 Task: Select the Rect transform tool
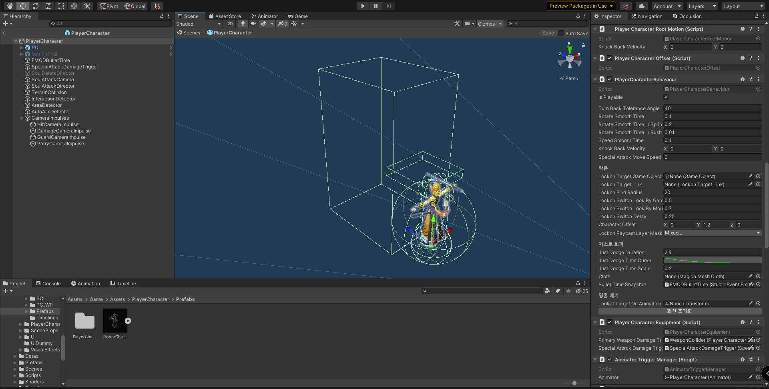[x=61, y=6]
